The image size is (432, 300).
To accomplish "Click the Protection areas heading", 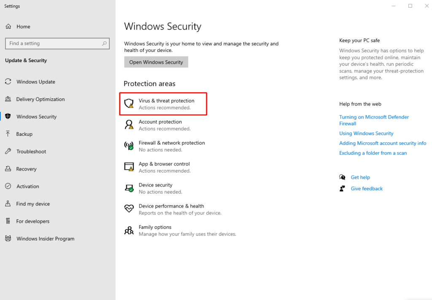I will pos(149,84).
